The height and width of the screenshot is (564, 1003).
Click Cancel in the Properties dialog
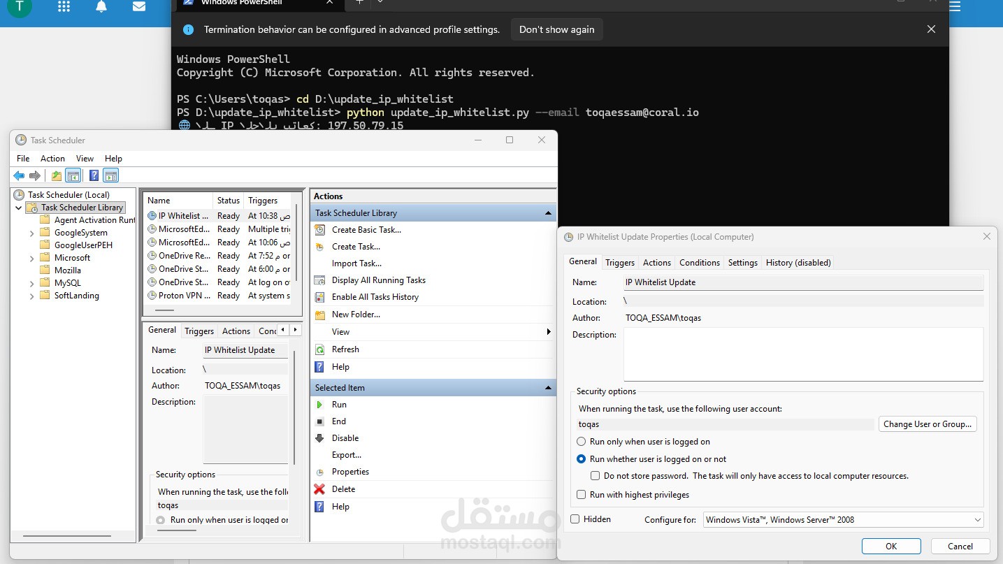point(960,547)
